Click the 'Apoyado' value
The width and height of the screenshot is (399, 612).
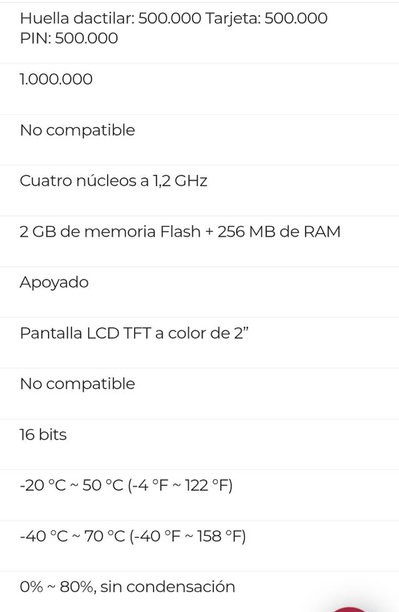(54, 282)
